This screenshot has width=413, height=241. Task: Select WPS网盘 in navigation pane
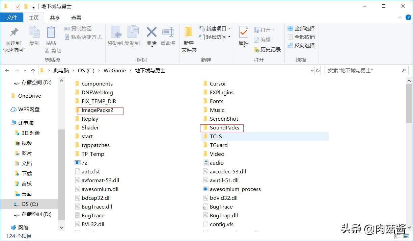pyautogui.click(x=25, y=109)
